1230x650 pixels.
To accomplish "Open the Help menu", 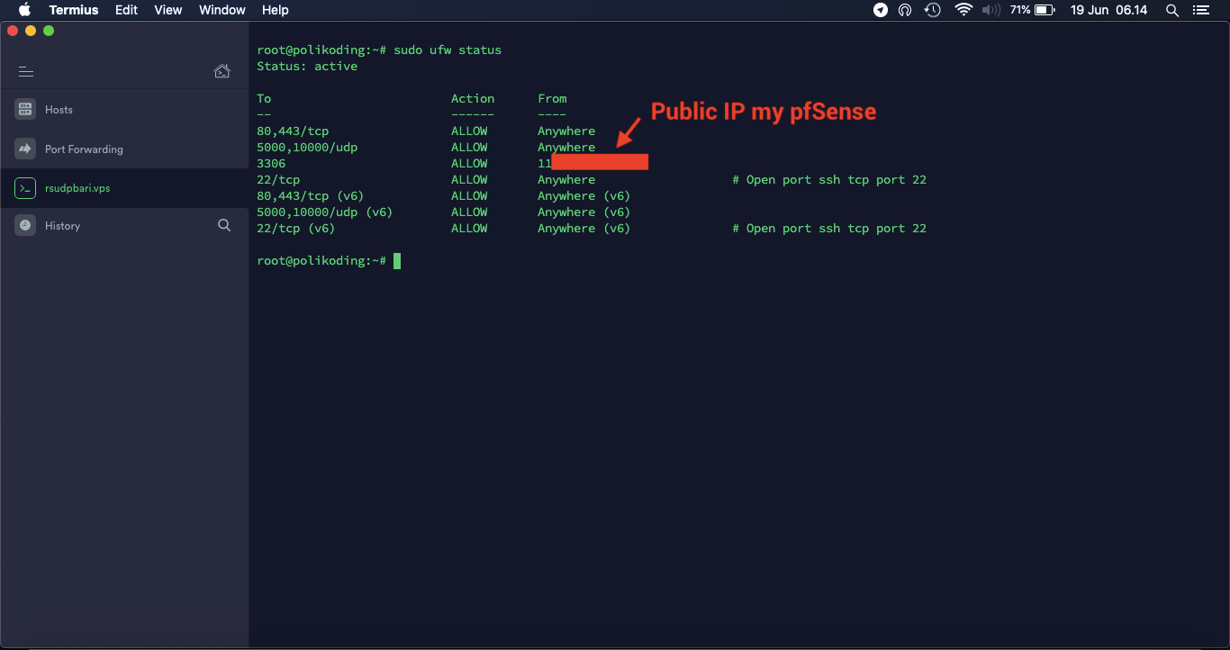I will pos(276,10).
